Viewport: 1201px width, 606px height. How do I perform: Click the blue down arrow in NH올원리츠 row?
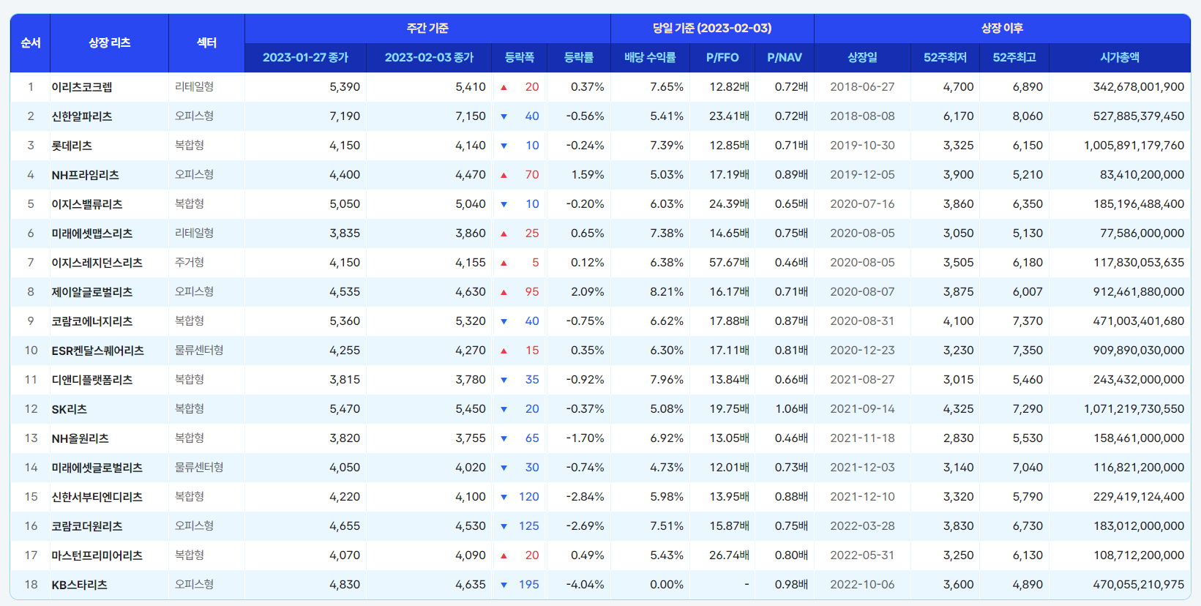tap(504, 438)
